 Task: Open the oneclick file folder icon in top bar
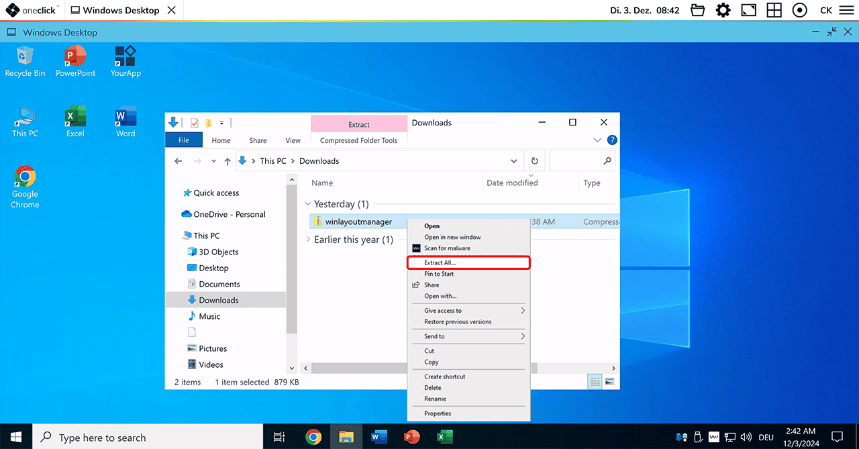[x=698, y=10]
